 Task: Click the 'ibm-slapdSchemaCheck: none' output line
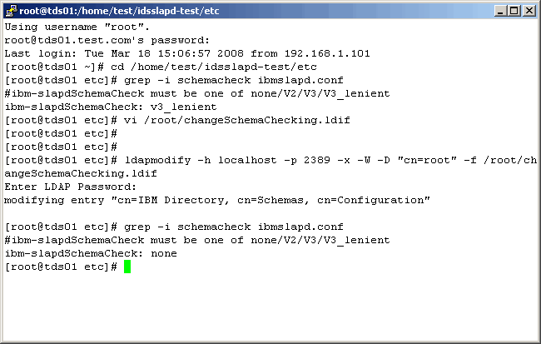[90, 253]
